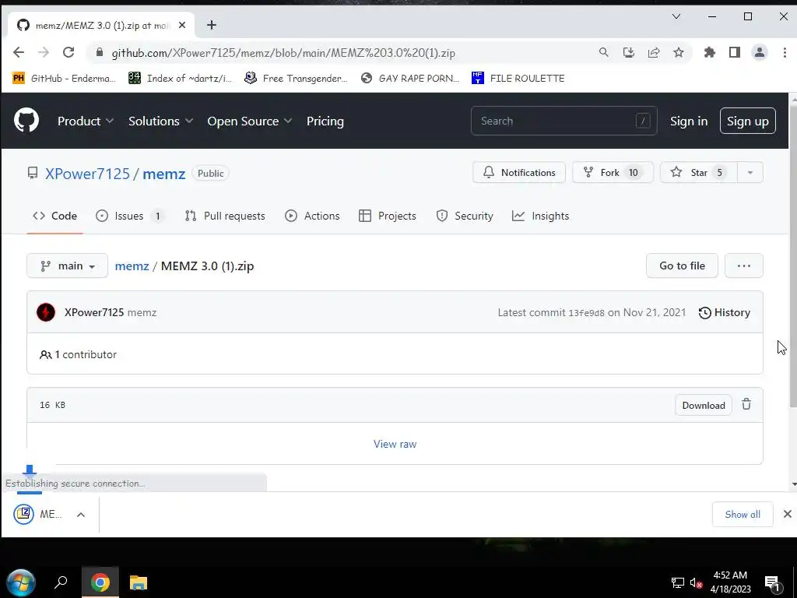797x598 pixels.
Task: Open the Chrome zoom magnifier icon
Action: [603, 52]
